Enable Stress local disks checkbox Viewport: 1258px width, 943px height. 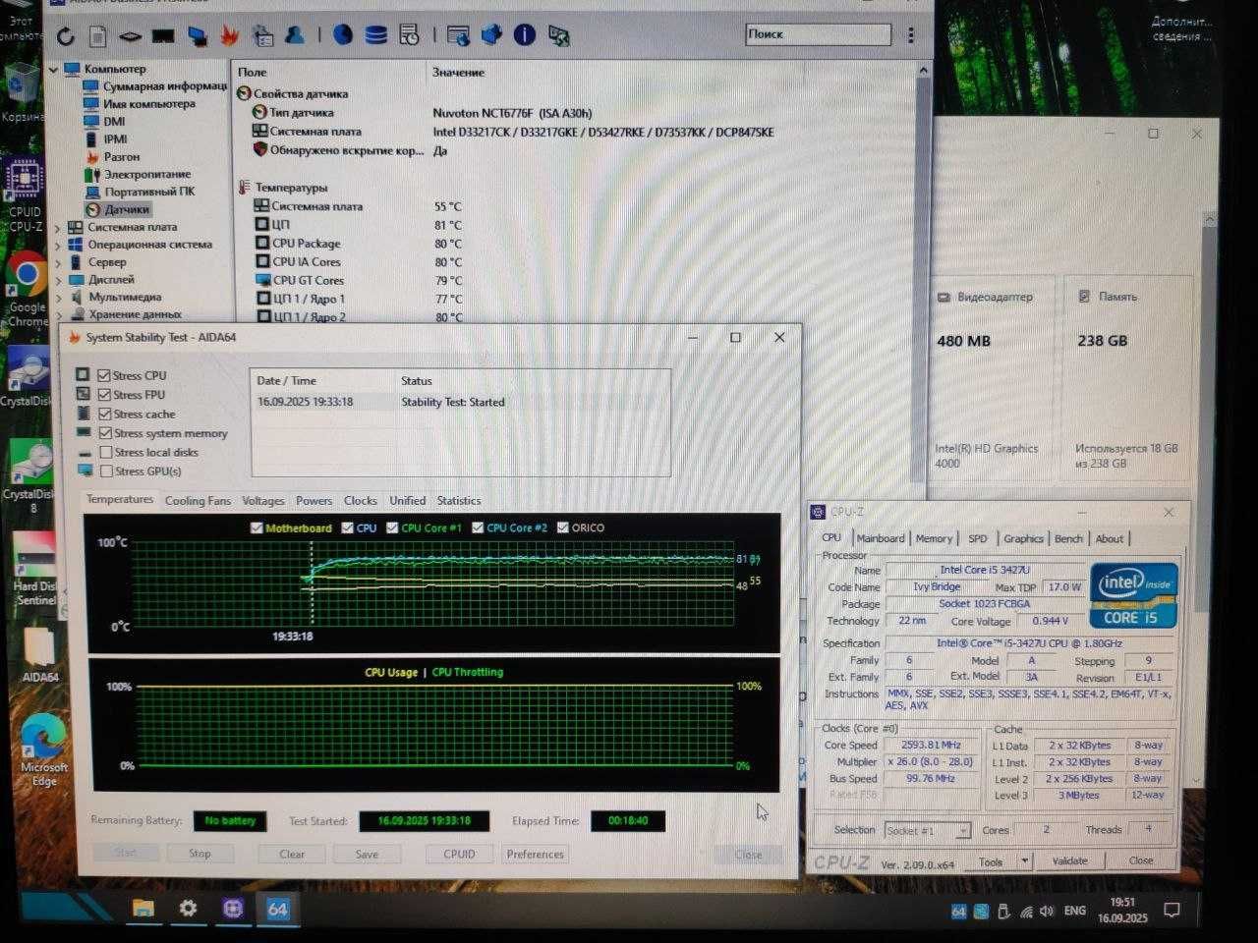click(106, 452)
